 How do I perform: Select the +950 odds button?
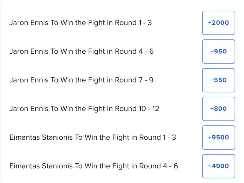click(x=218, y=52)
